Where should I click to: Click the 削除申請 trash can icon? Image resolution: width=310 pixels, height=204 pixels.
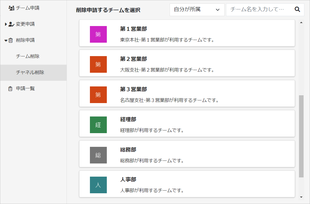pyautogui.click(x=11, y=40)
